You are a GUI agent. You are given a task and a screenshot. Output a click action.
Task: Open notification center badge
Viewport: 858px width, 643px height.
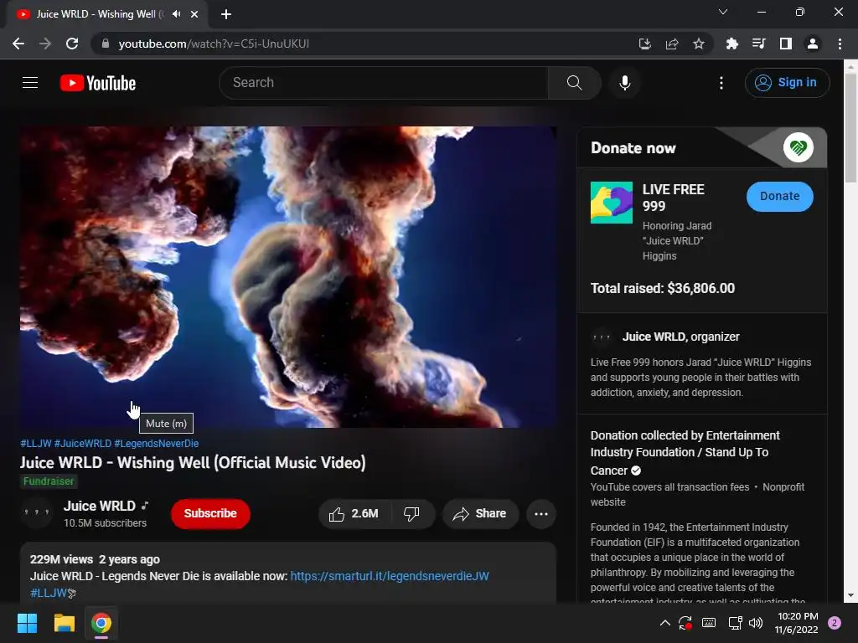(x=834, y=623)
